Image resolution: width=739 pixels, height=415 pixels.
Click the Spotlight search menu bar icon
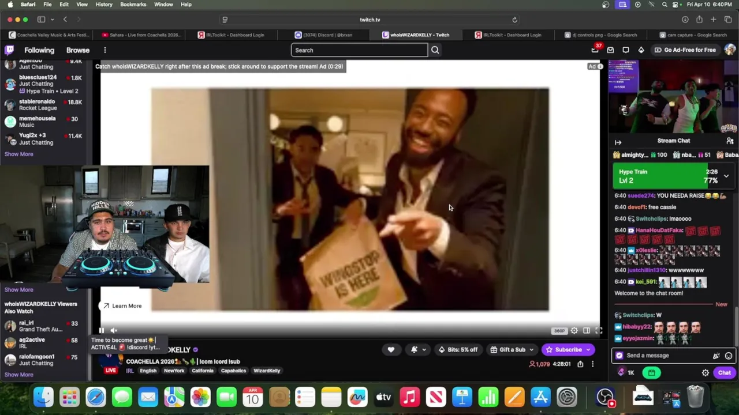(x=665, y=5)
